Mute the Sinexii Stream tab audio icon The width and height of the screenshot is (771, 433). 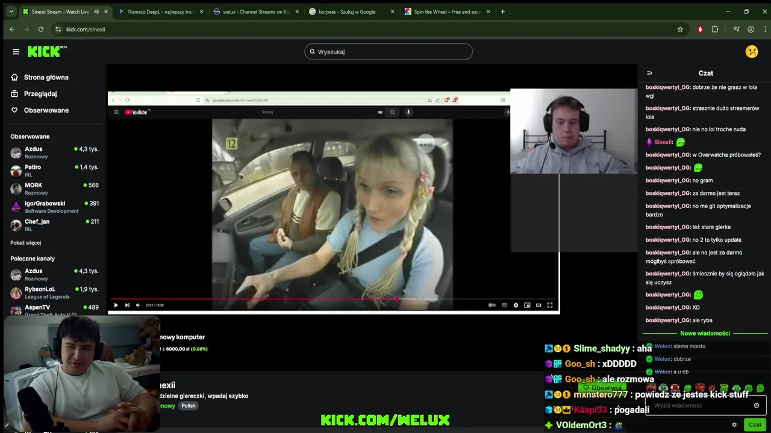click(96, 11)
